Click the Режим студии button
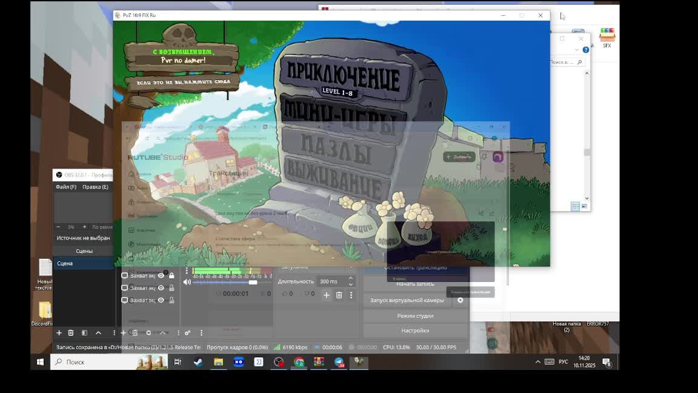The image size is (698, 393). click(415, 316)
